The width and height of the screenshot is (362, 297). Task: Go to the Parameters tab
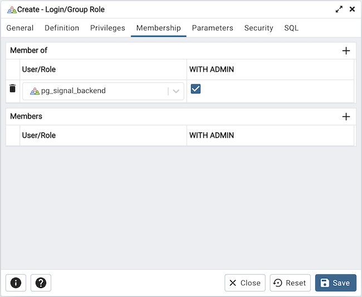point(212,28)
